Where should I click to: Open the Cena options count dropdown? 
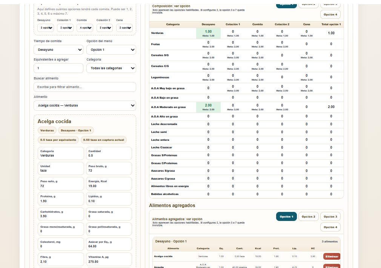pos(124,27)
